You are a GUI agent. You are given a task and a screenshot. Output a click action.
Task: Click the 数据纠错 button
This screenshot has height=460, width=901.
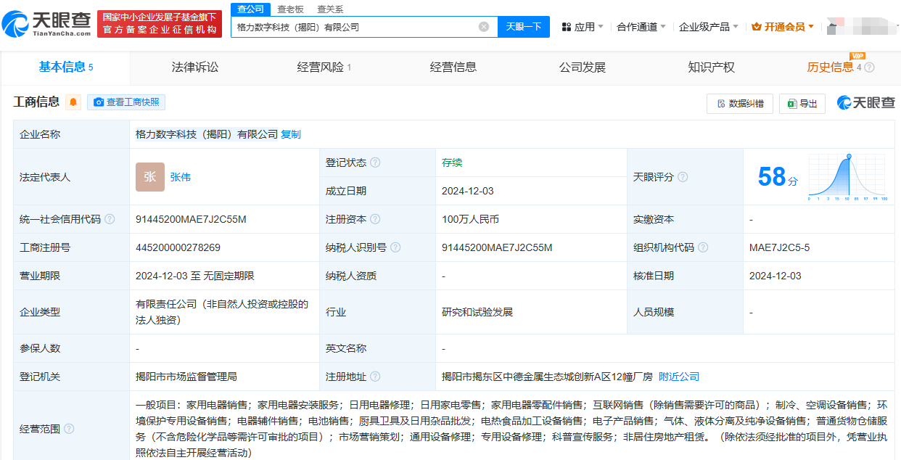pyautogui.click(x=740, y=104)
